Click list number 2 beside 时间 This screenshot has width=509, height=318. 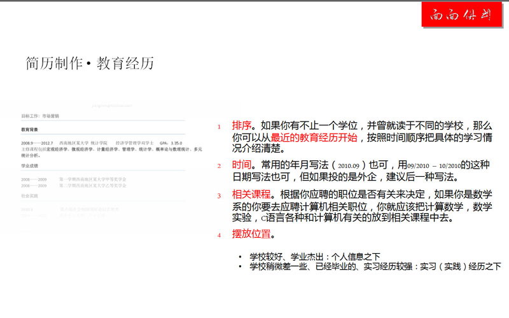tap(219, 166)
